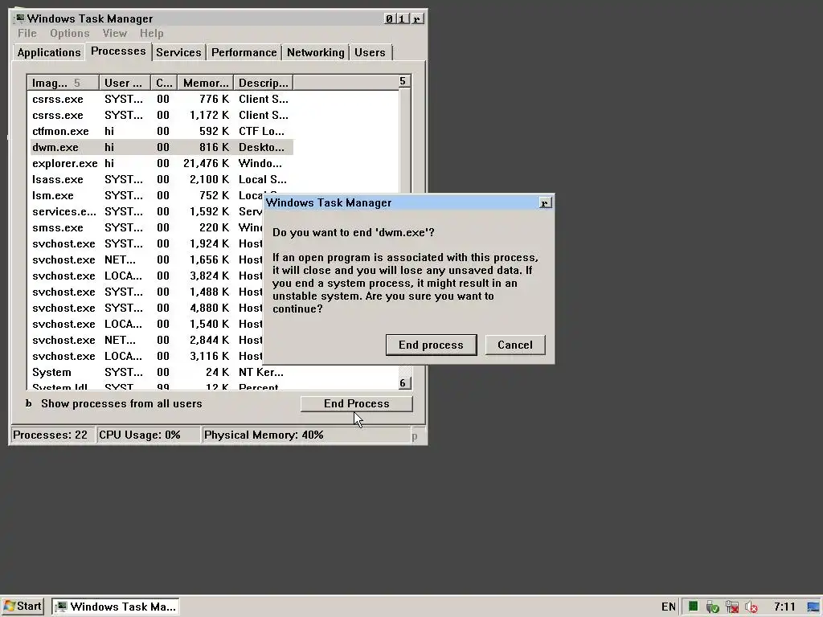
Task: Select the dwm.exe process row
Action: 162,147
